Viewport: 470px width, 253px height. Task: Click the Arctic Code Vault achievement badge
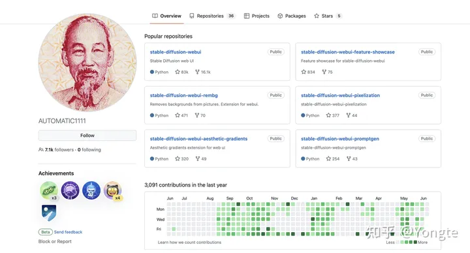(x=49, y=213)
